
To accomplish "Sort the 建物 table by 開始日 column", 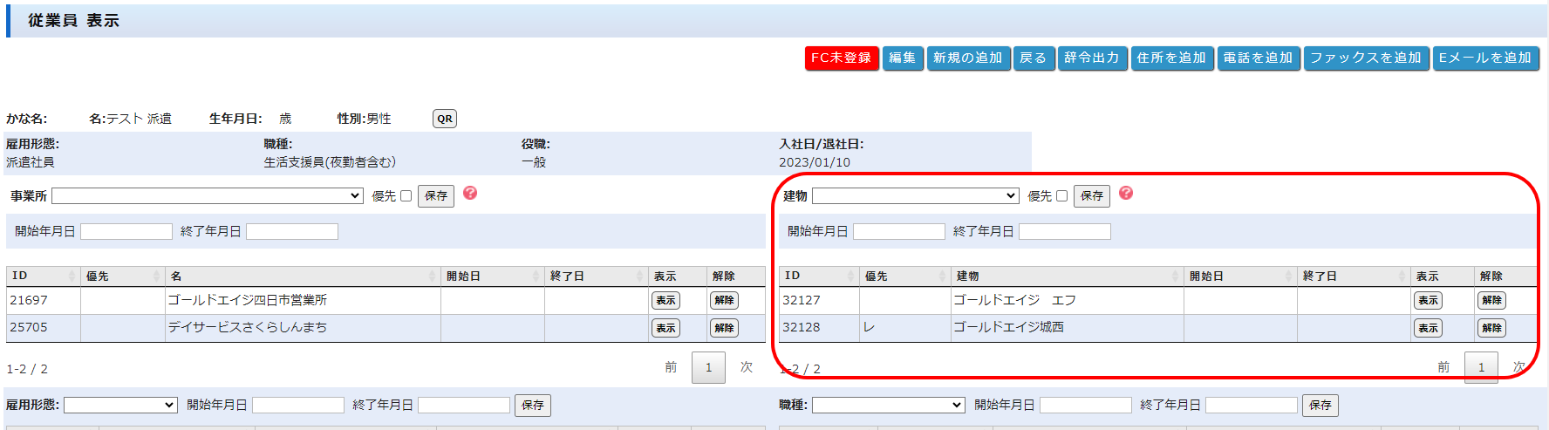I will [x=1239, y=276].
